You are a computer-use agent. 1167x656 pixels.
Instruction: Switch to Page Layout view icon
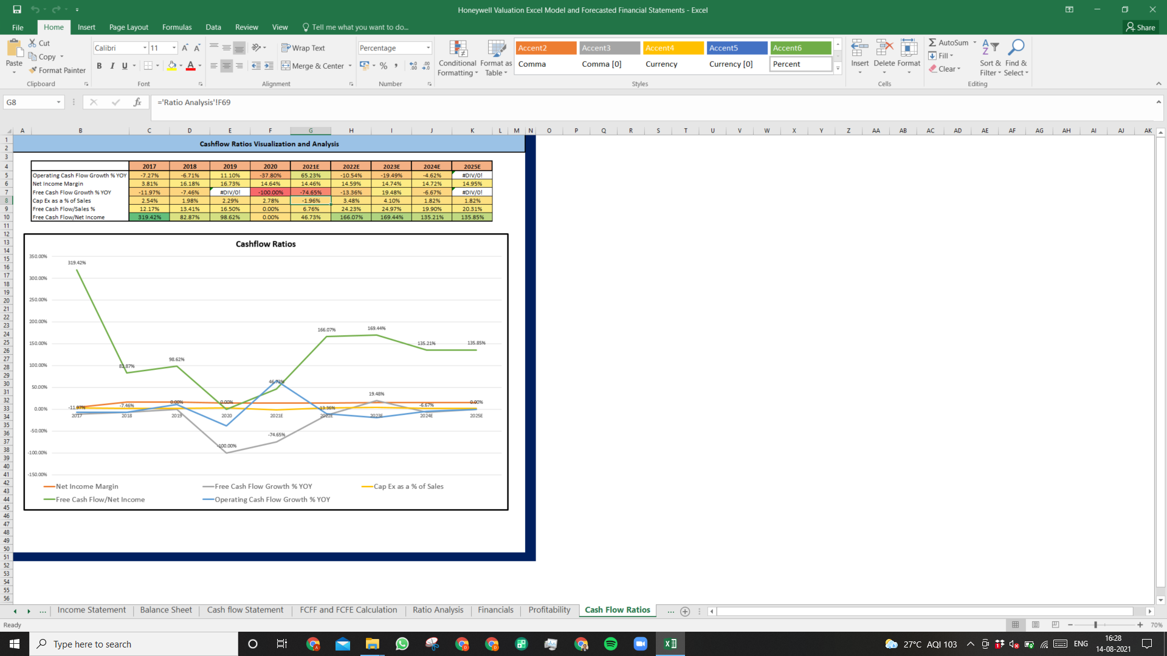(x=1035, y=624)
